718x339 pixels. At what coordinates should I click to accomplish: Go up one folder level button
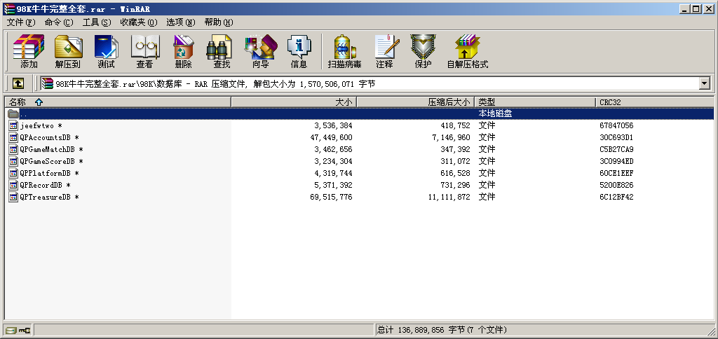click(18, 83)
